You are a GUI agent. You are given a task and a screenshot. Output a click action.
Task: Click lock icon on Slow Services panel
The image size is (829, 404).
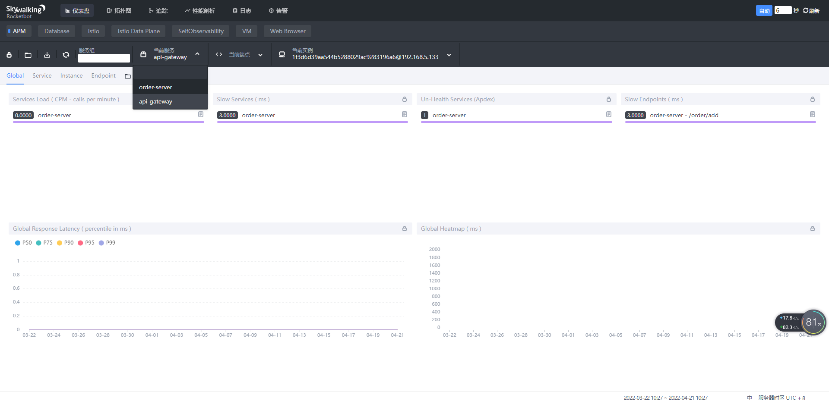[405, 99]
